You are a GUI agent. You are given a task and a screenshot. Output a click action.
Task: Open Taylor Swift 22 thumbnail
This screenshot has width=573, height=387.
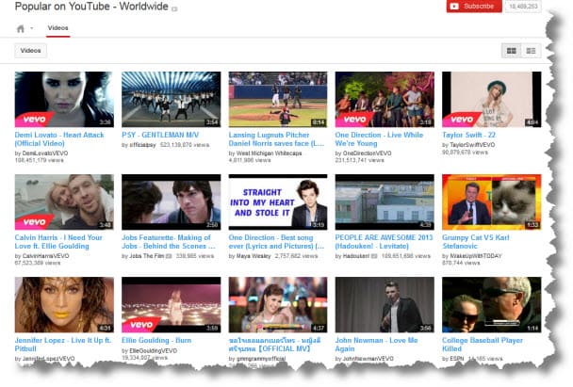492,99
